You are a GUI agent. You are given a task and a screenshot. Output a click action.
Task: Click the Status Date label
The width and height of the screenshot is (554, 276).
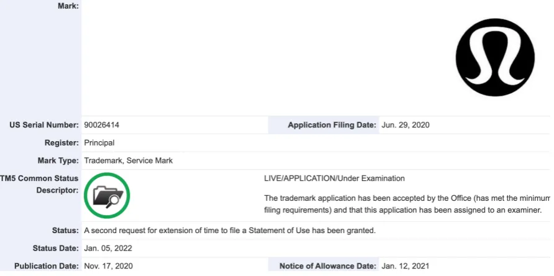55,249
